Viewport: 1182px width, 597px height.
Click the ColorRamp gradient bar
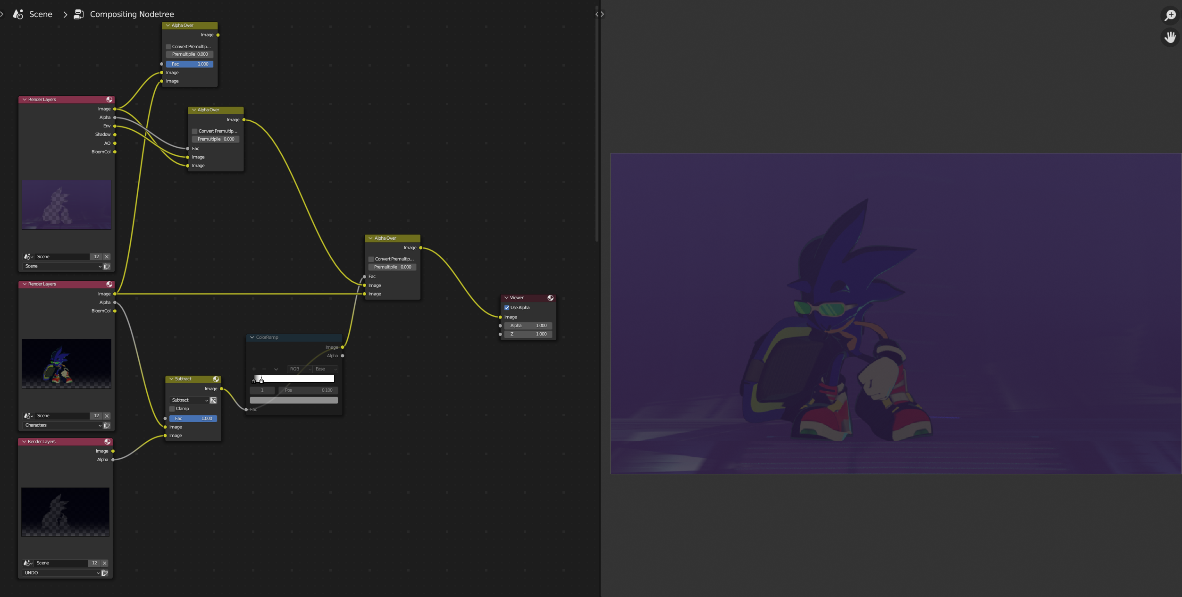pyautogui.click(x=293, y=378)
